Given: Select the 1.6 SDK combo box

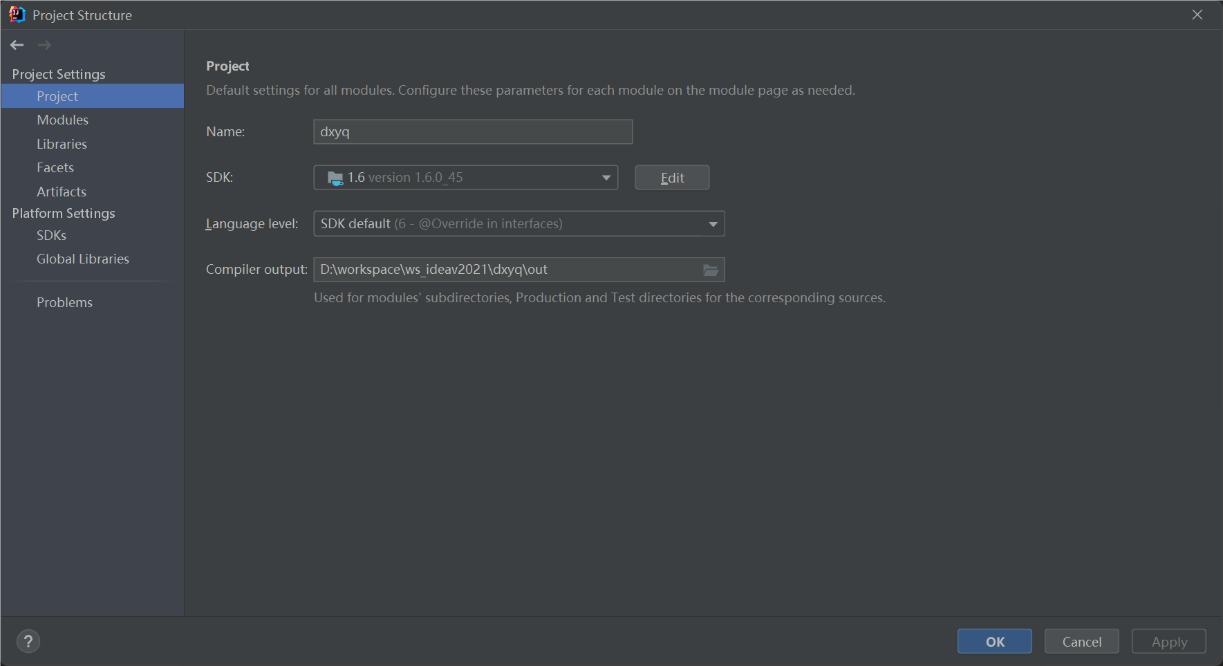Looking at the screenshot, I should pos(456,178).
